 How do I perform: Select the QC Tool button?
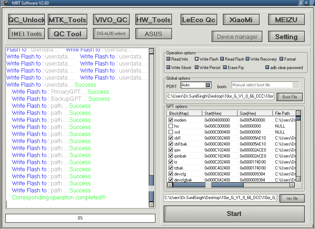[67, 34]
